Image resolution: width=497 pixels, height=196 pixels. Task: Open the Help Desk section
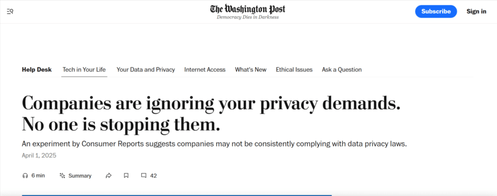click(37, 70)
